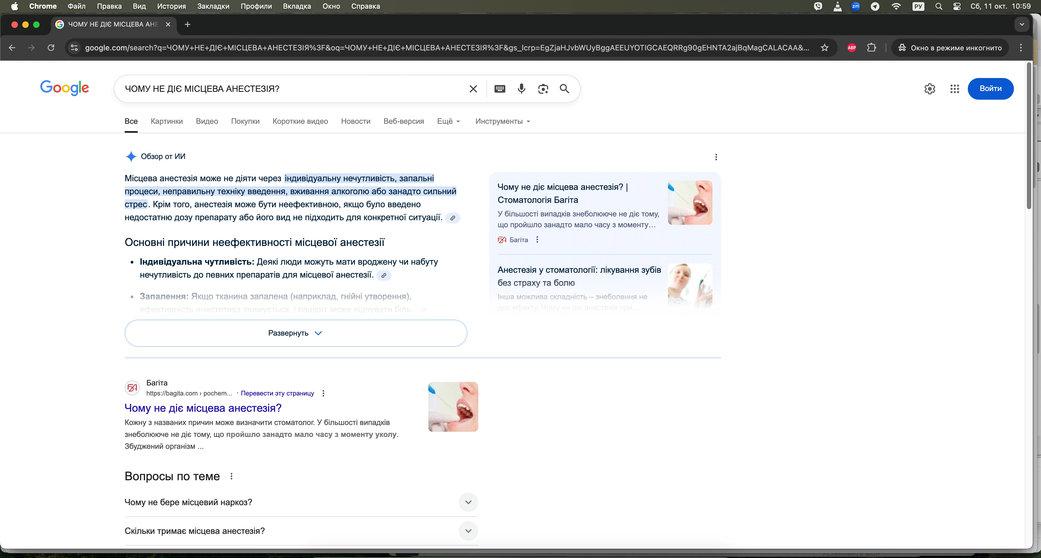
Task: Expand question 'Чому не бере місцевий наркоз?'
Action: coord(468,502)
